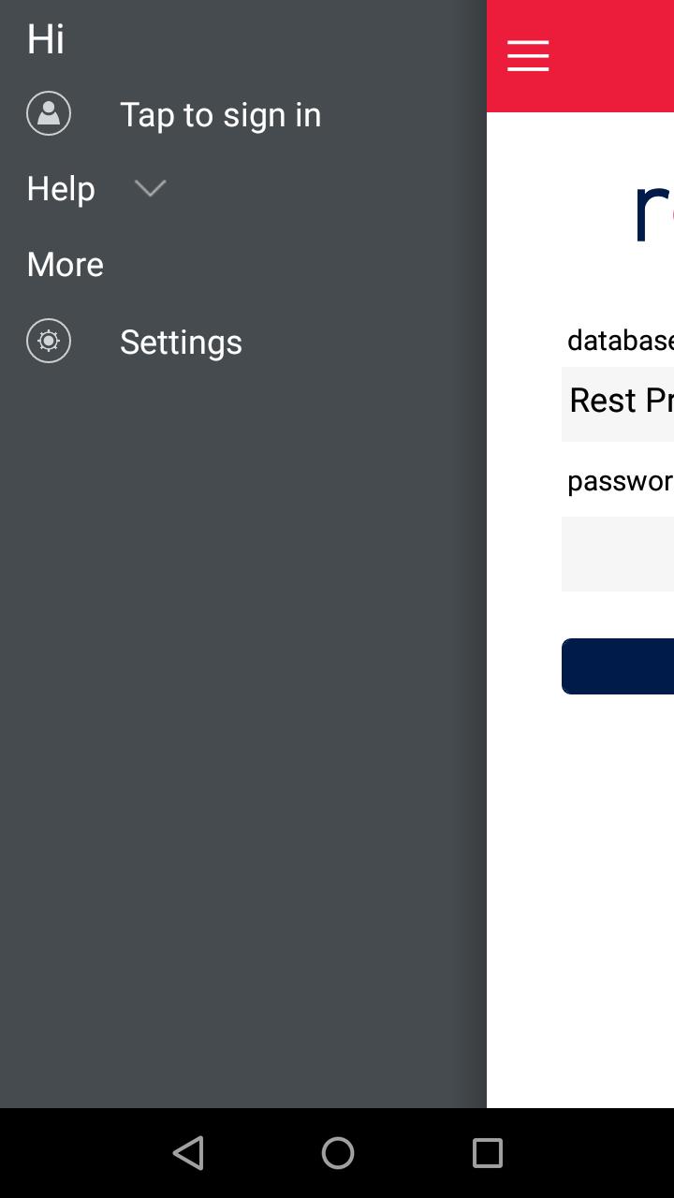The width and height of the screenshot is (674, 1198).
Task: Tap the recent apps square icon
Action: [487, 1153]
